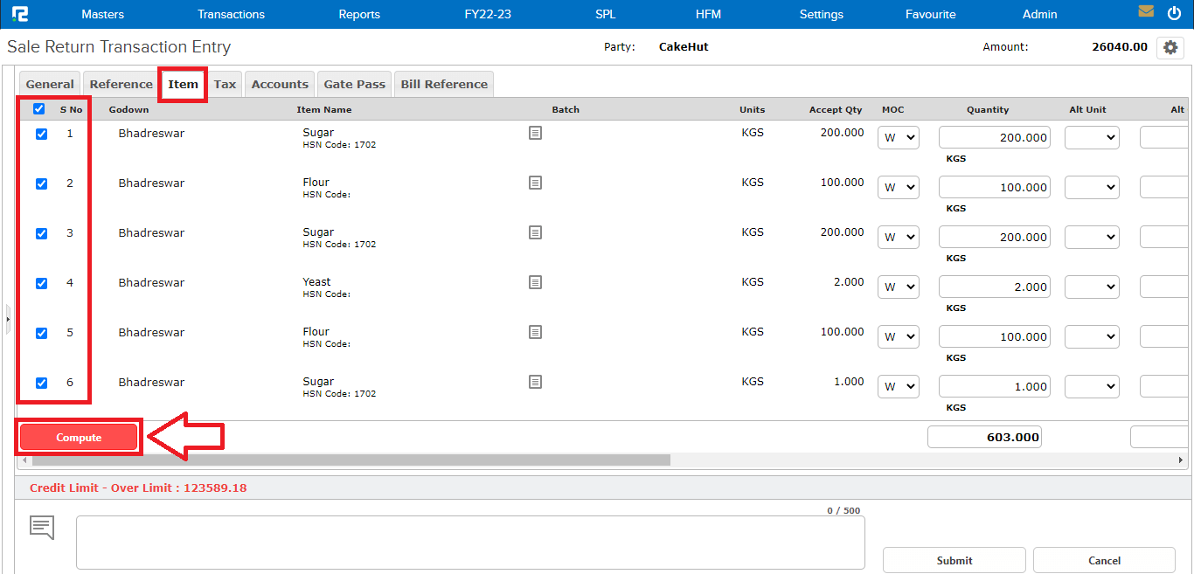Viewport: 1194px width, 574px height.
Task: Uncheck the checkbox for row 6 Sugar
Action: [41, 383]
